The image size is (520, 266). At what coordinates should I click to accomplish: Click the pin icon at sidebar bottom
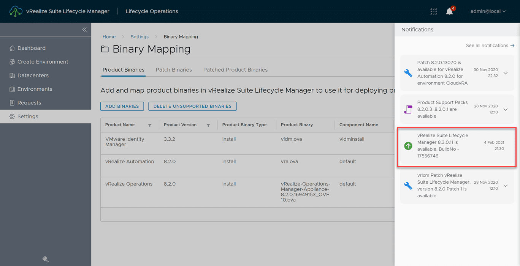(45, 259)
